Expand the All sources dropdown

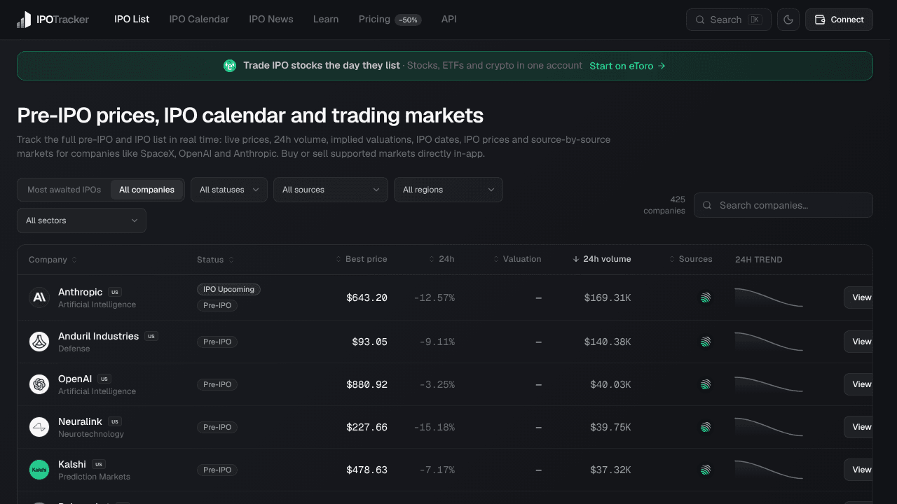(331, 190)
